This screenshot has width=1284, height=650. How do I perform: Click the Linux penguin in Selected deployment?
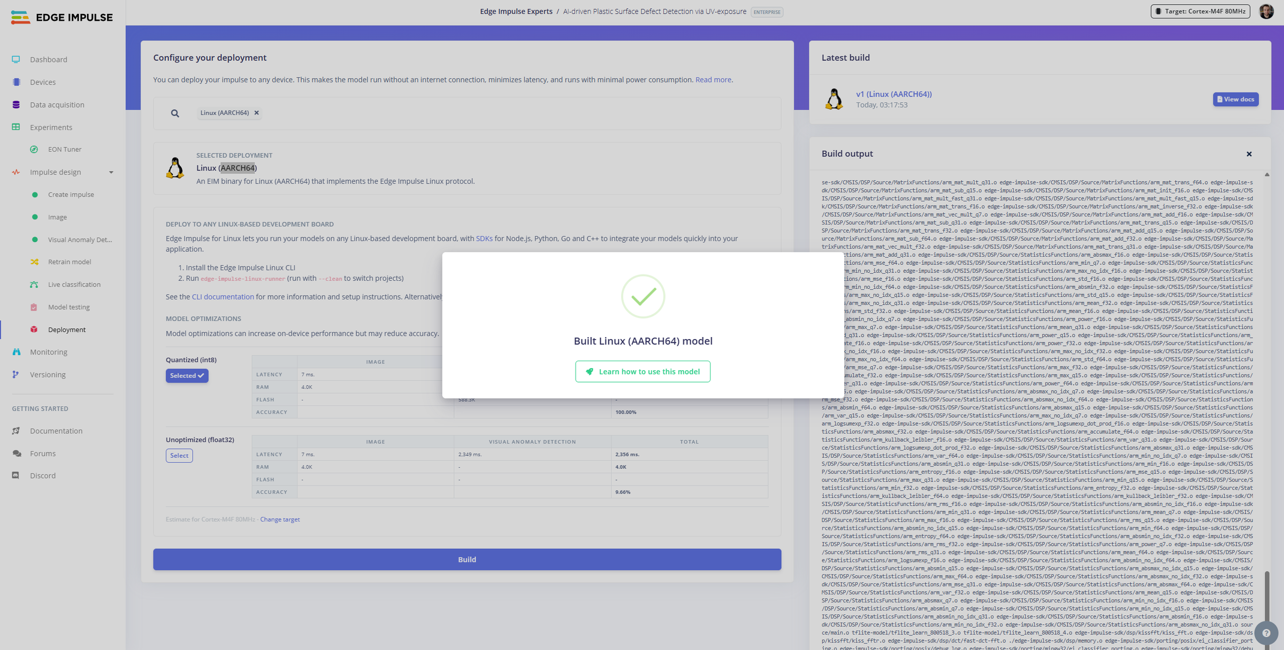pos(175,167)
